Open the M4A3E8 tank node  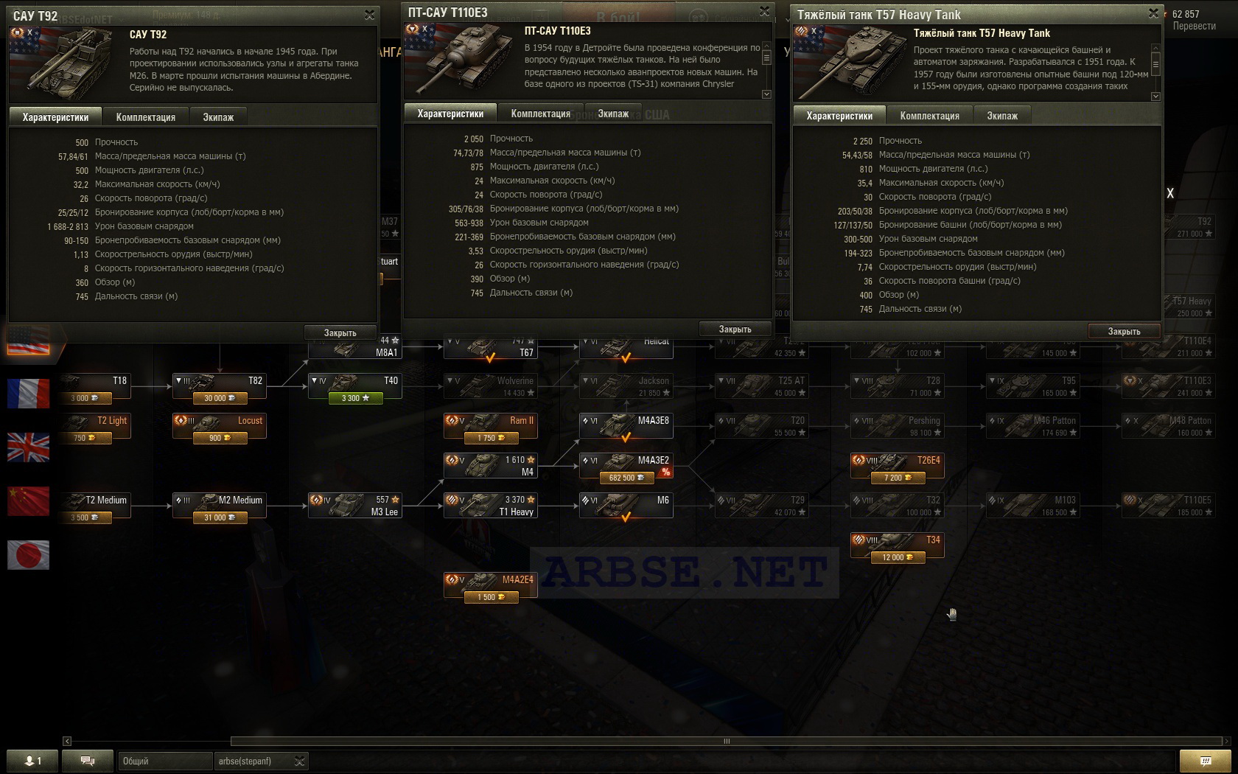[x=626, y=427]
